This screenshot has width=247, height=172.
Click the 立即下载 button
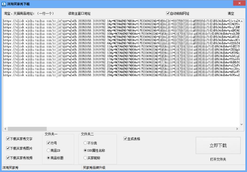click(218, 145)
